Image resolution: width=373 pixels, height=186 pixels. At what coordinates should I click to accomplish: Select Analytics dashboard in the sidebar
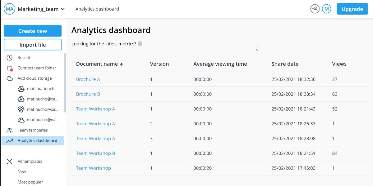click(x=37, y=140)
